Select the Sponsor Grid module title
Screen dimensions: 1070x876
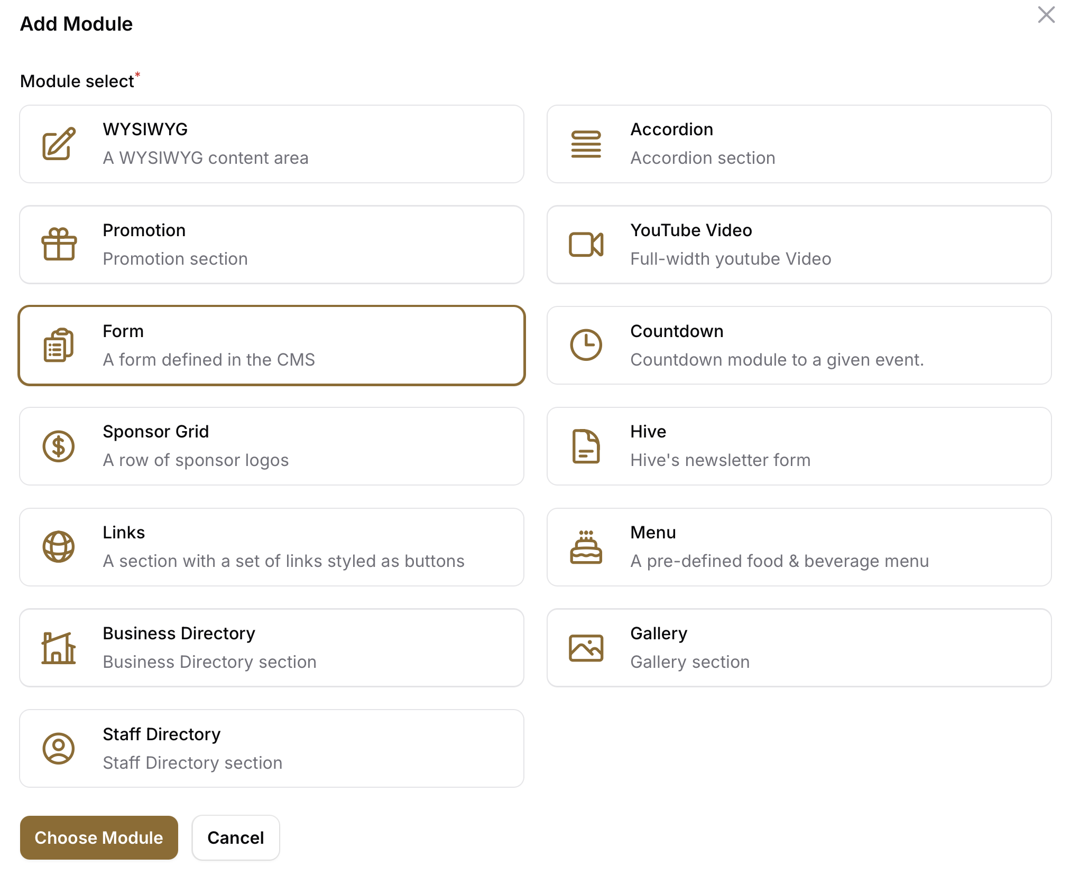[156, 432]
